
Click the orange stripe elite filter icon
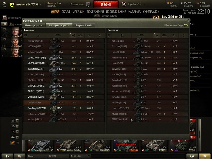[x=13, y=143]
